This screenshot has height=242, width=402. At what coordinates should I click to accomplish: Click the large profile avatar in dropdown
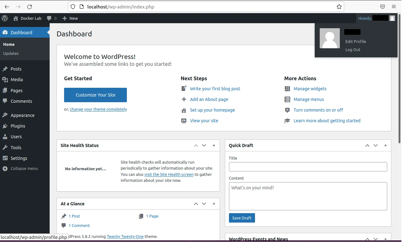[x=330, y=38]
